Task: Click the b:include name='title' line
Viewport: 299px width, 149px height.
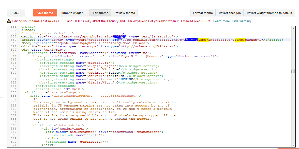Action: pos(79,135)
